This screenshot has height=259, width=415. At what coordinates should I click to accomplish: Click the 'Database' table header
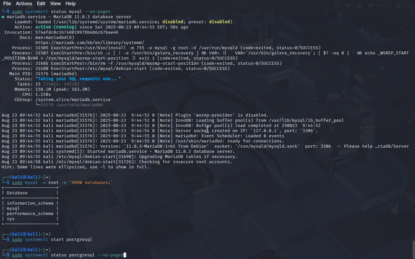point(17,193)
